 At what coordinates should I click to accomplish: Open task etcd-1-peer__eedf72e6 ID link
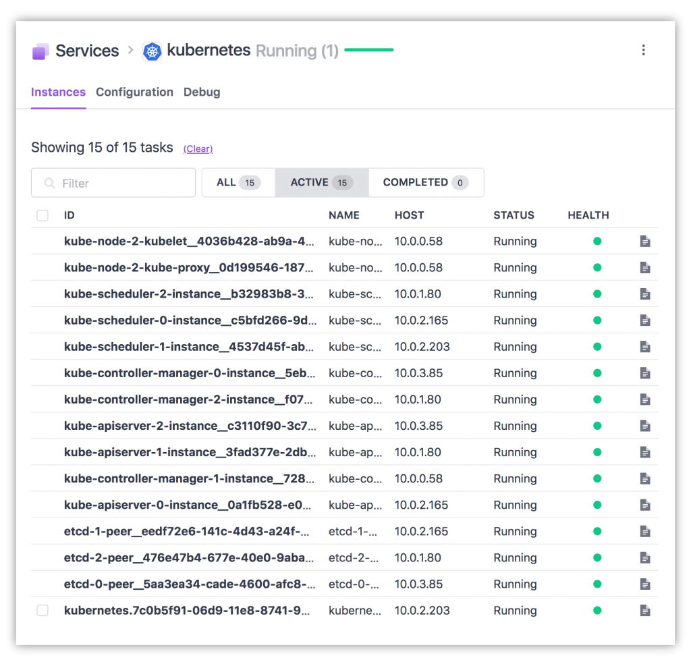coord(186,532)
